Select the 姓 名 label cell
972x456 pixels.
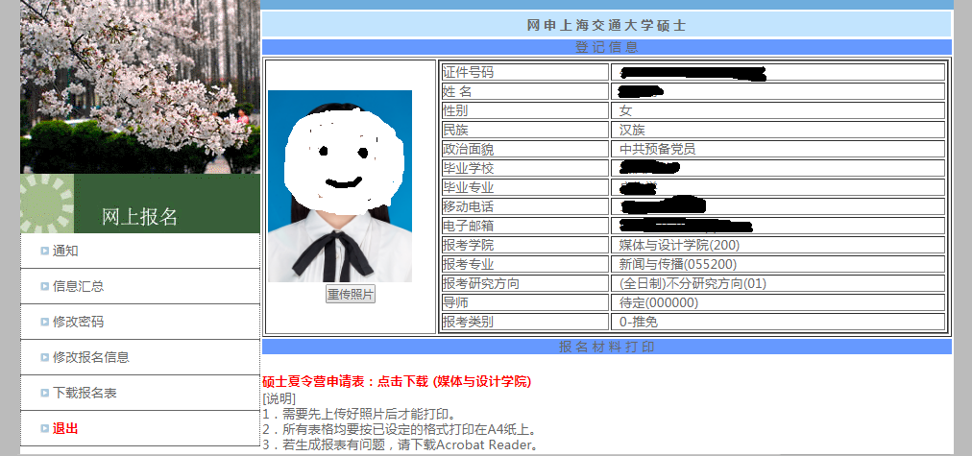point(524,91)
